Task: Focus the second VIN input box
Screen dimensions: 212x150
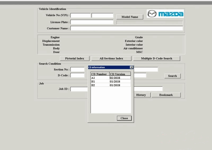Action: (x=102, y=16)
